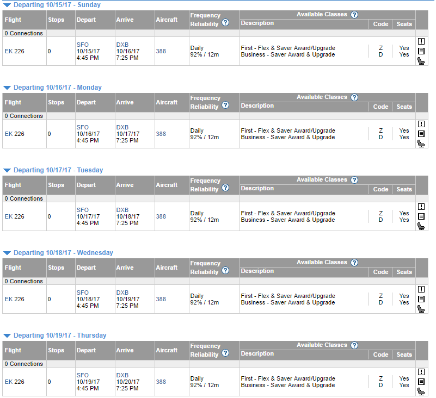Image resolution: width=436 pixels, height=398 pixels.
Task: Open flight details icon for 10/16/17 flight
Action: coord(421,134)
